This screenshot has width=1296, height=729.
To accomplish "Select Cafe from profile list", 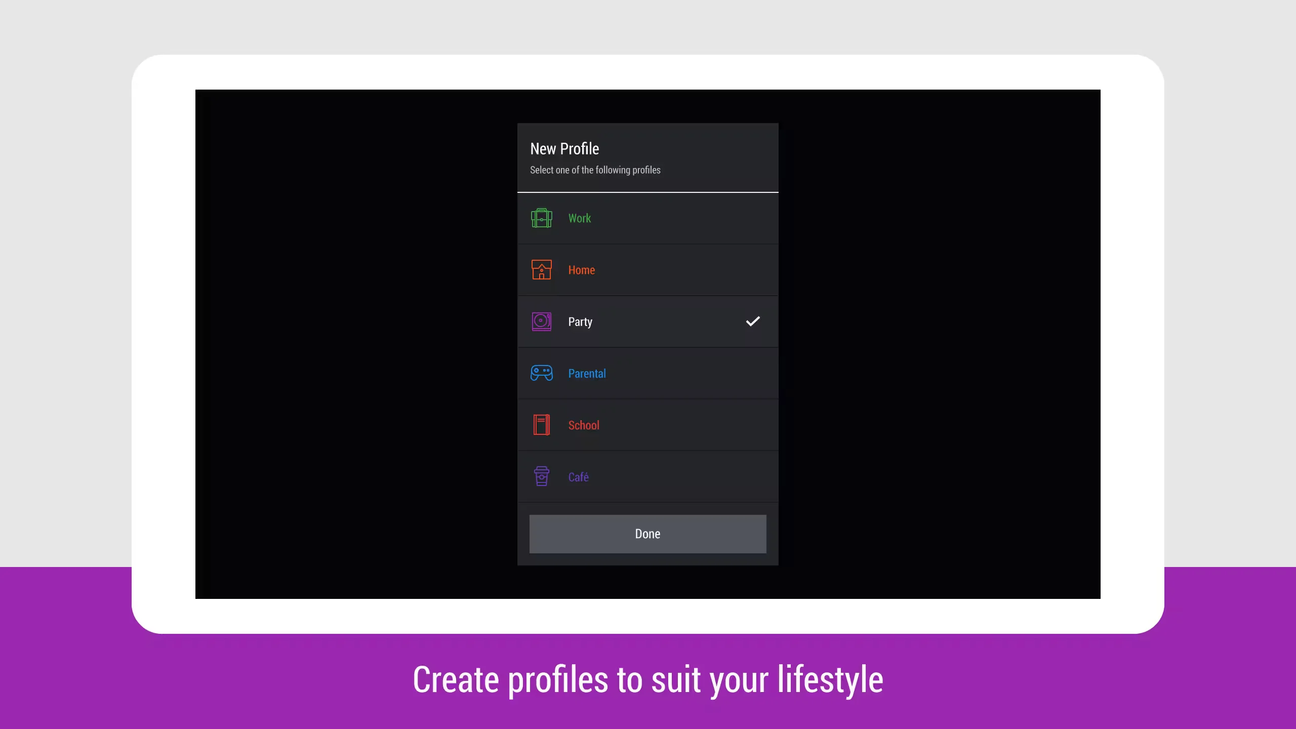I will [647, 476].
